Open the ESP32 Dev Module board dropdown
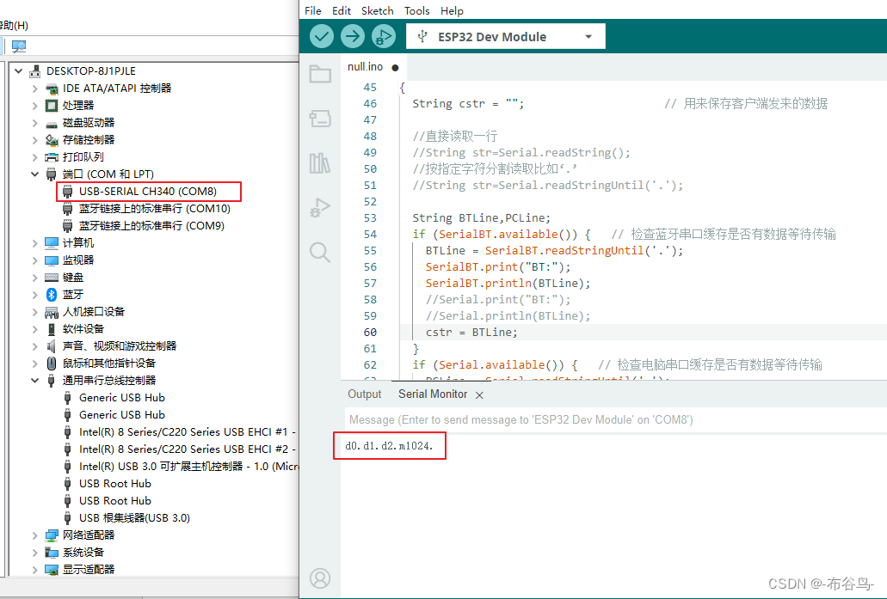 pyautogui.click(x=506, y=36)
